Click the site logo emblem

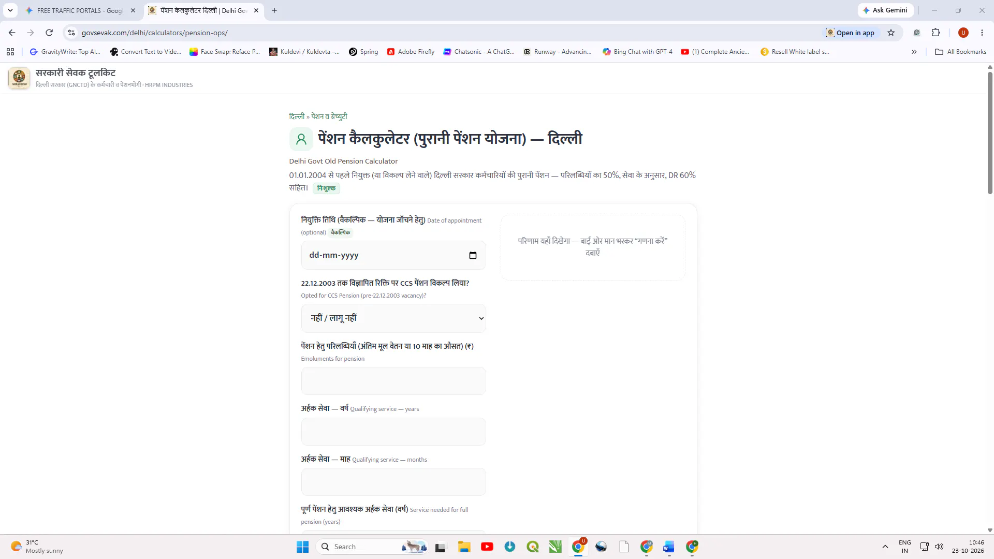(19, 78)
